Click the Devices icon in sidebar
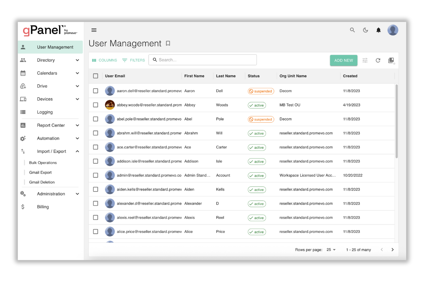 coord(23,99)
